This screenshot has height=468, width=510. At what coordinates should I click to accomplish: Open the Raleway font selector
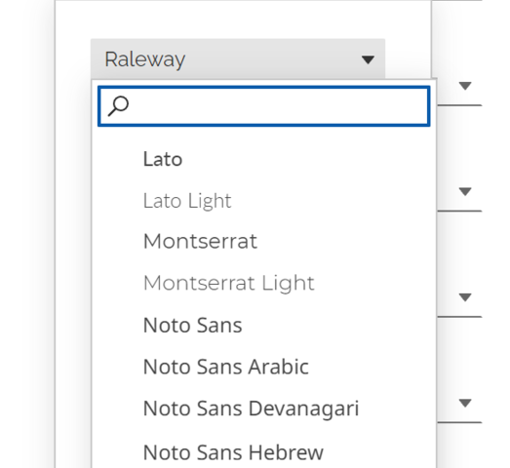coord(238,58)
